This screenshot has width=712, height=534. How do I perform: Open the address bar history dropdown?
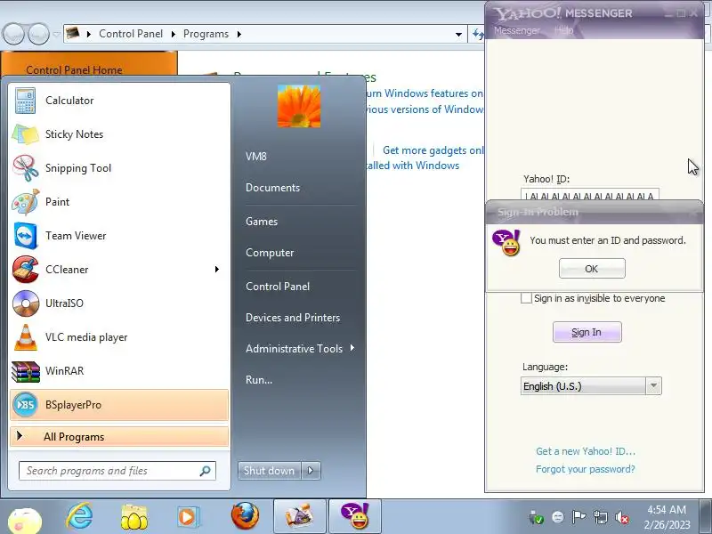[x=458, y=35]
